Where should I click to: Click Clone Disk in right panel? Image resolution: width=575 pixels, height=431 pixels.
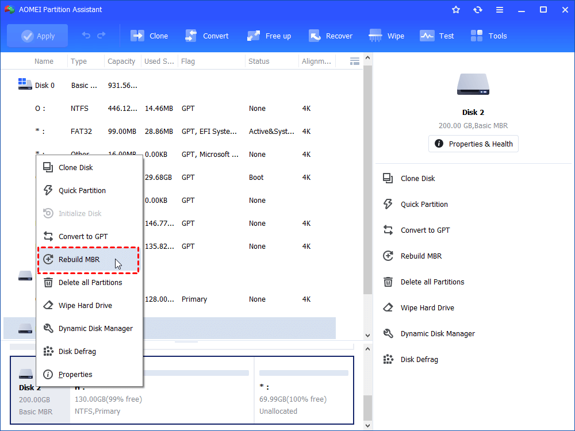[x=409, y=179]
